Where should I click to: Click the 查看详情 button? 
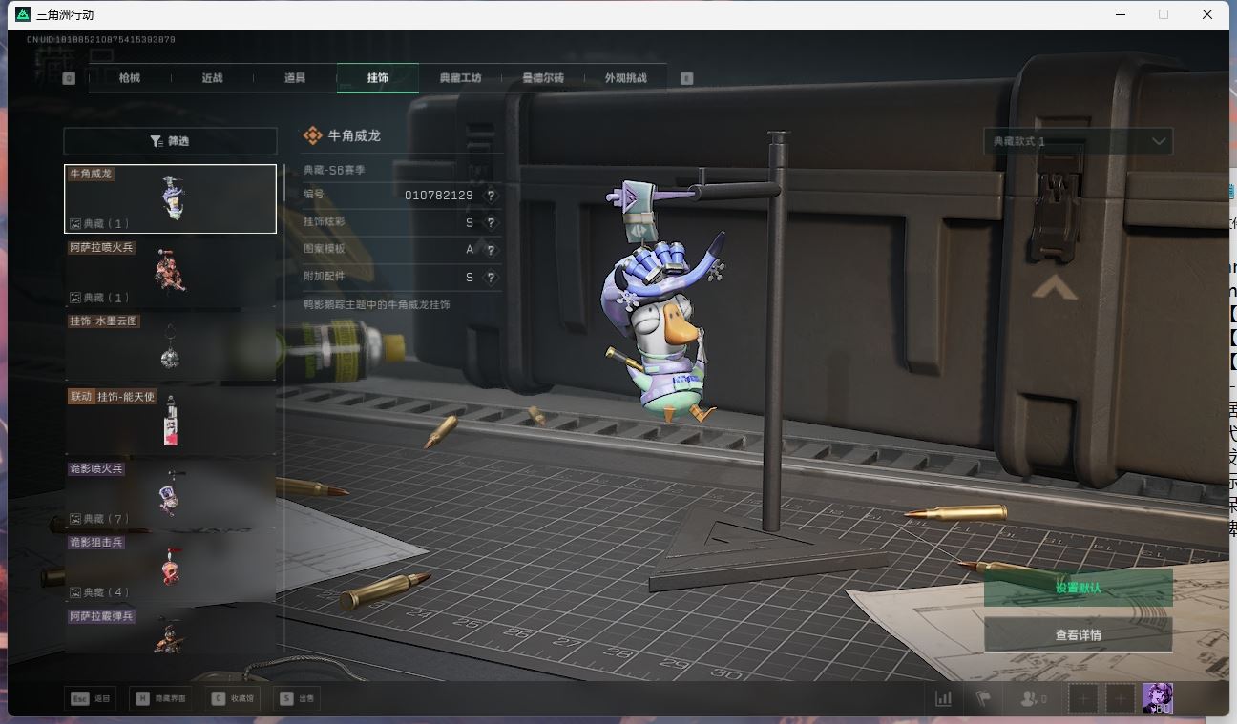tap(1078, 635)
